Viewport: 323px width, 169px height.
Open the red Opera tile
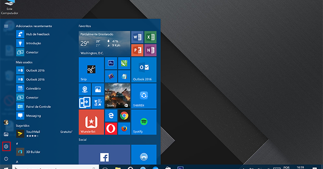pos(111,128)
